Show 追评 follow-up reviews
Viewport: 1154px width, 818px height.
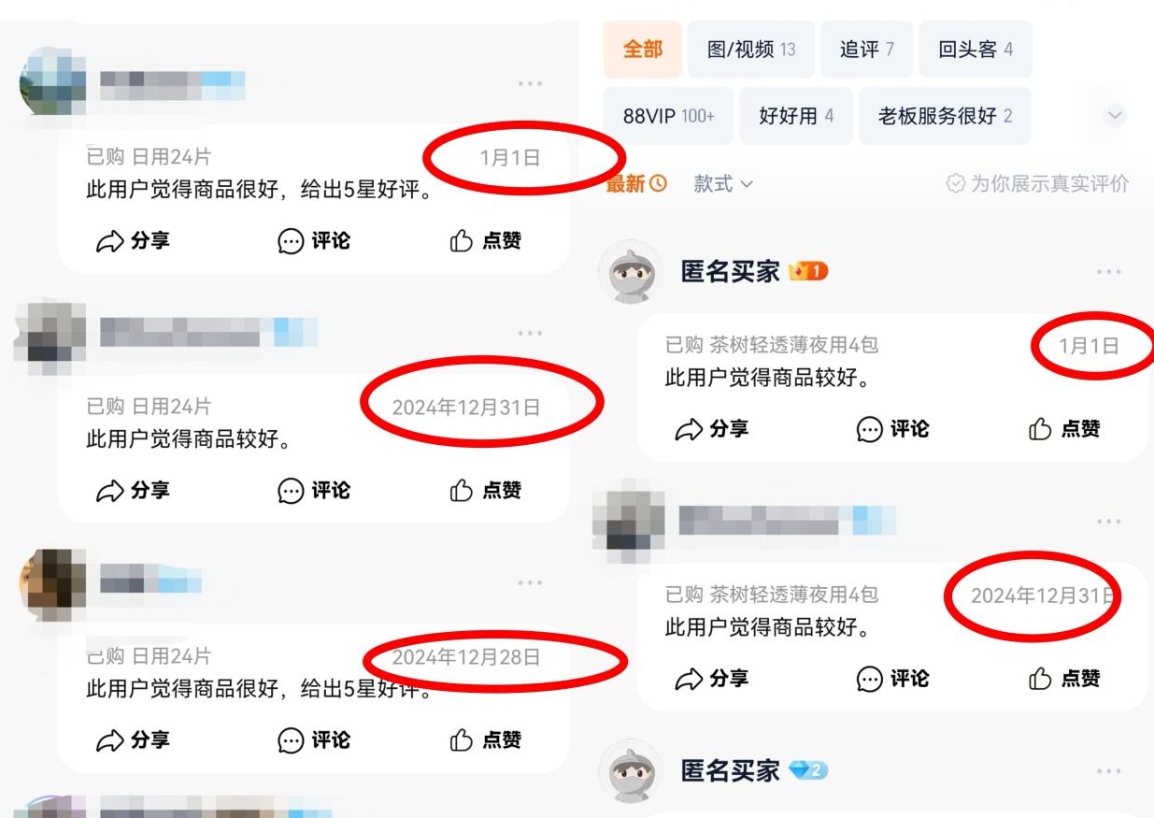tap(866, 50)
